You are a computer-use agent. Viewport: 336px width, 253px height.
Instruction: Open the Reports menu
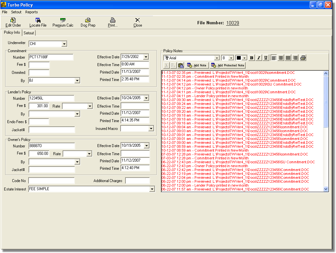(x=31, y=12)
